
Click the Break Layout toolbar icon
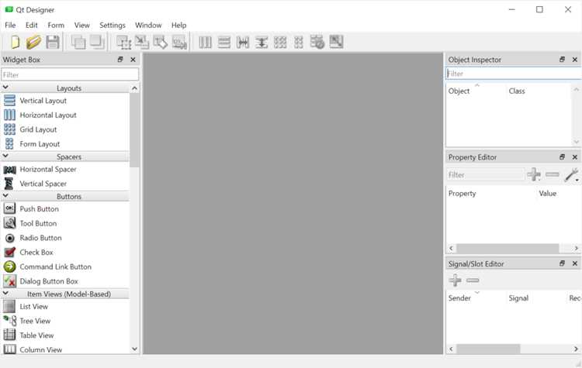click(317, 42)
